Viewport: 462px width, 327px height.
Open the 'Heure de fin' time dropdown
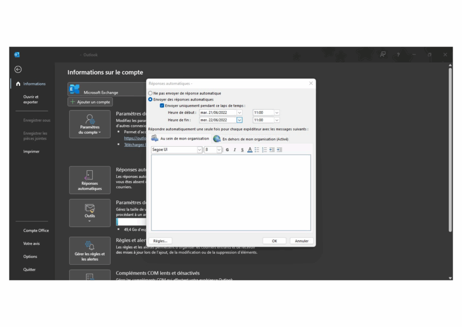point(277,120)
